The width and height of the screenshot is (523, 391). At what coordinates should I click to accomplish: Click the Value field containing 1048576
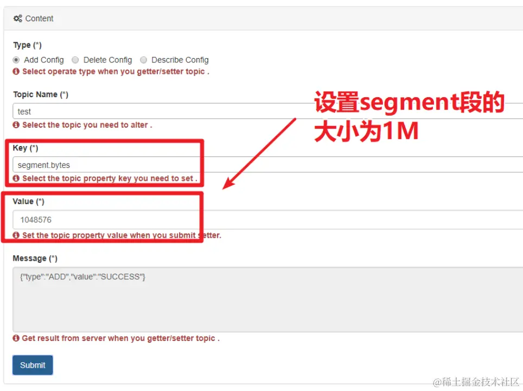(x=268, y=219)
